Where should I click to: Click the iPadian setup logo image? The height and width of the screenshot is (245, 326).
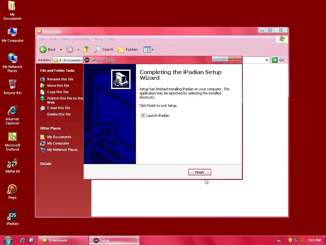point(121,79)
